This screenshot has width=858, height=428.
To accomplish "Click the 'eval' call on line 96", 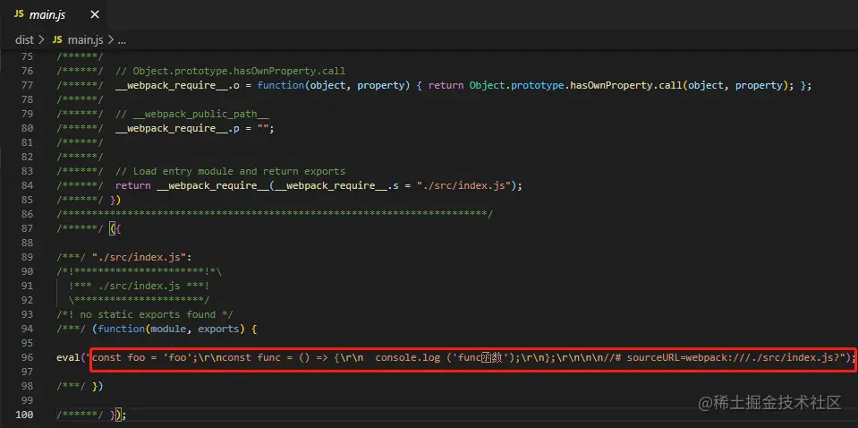I will click(x=68, y=357).
